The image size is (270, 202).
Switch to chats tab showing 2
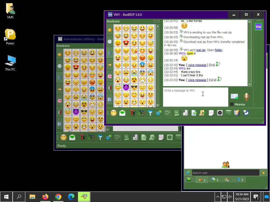click(215, 180)
